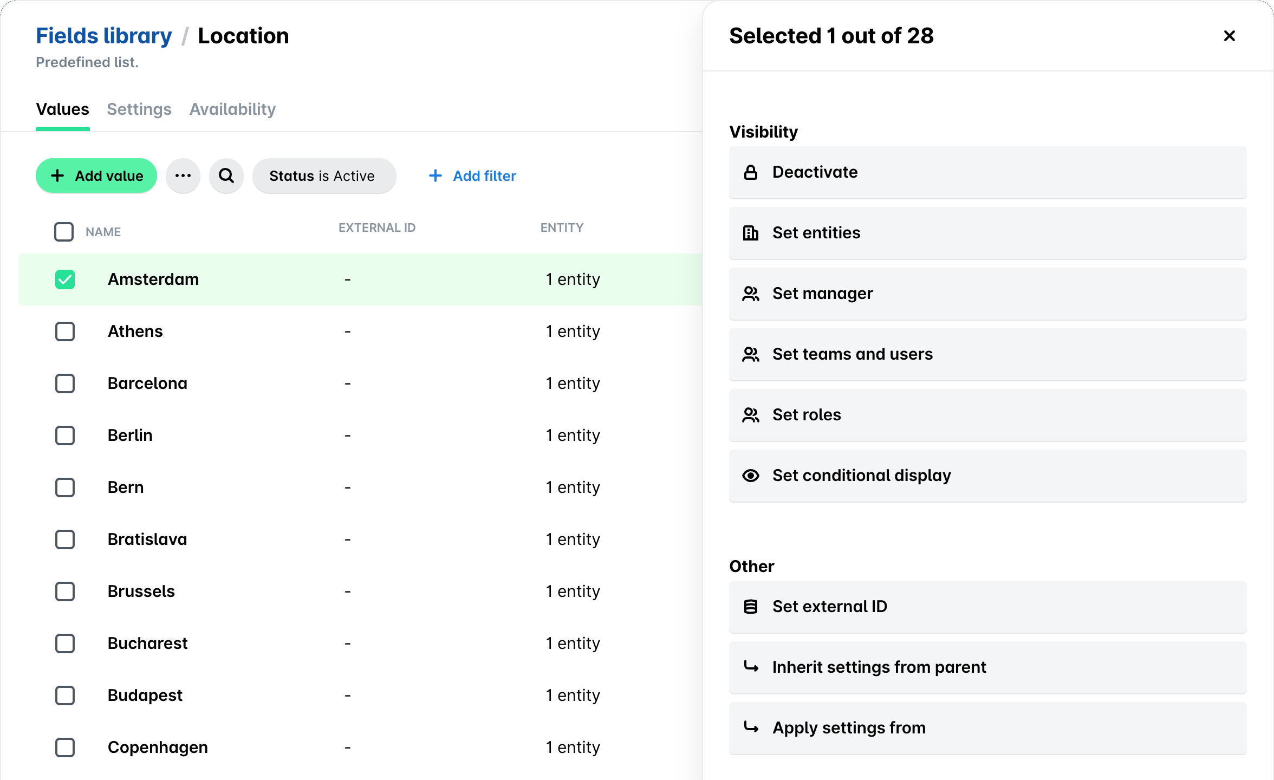
Task: Click the Bucharest name text
Action: point(147,643)
